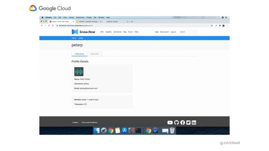Open the Blog nav link

(x=125, y=32)
